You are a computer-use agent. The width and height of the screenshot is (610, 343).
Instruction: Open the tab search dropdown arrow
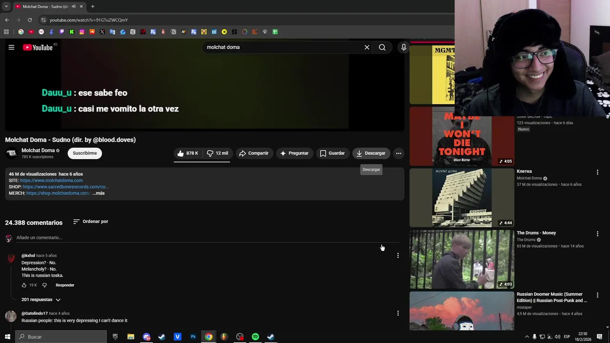(6, 7)
